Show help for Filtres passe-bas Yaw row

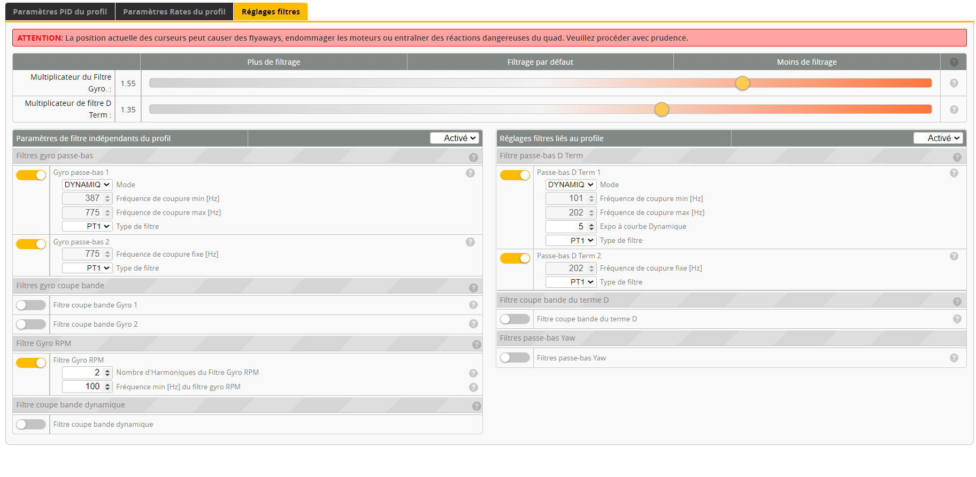(954, 358)
